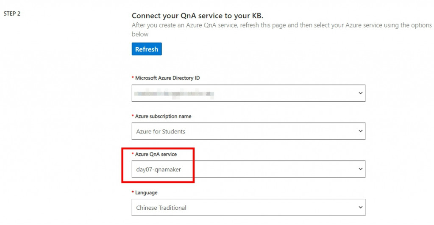Click the 'Connect your QnA service' heading
Viewport: 434px width, 225px height.
coord(197,16)
